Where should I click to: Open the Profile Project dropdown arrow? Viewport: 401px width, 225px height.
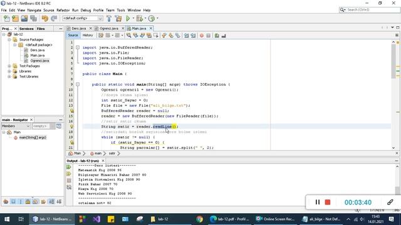(x=157, y=18)
